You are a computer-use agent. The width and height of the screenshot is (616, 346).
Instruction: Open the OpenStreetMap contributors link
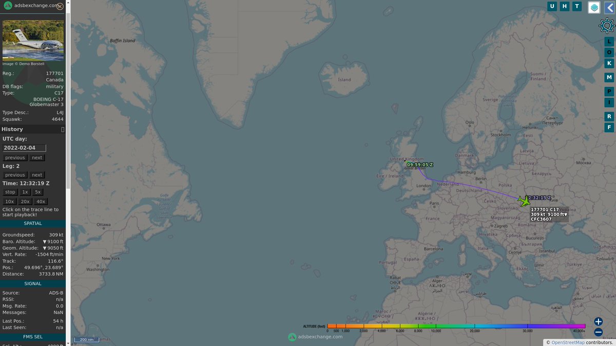568,342
